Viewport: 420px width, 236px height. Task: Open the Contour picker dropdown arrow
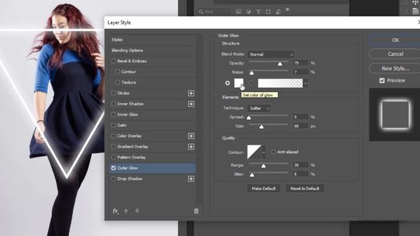tap(264, 152)
